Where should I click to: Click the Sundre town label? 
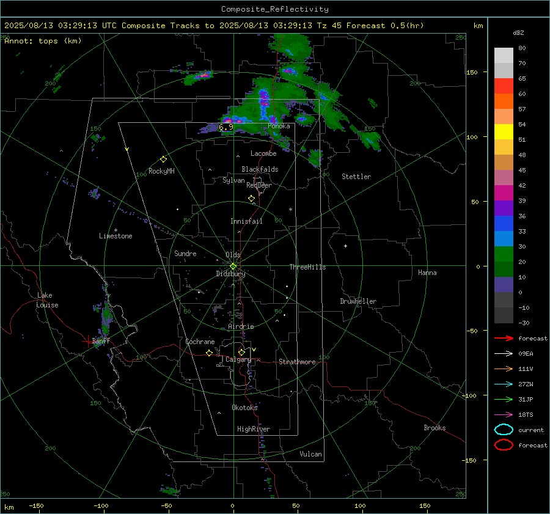tap(185, 254)
